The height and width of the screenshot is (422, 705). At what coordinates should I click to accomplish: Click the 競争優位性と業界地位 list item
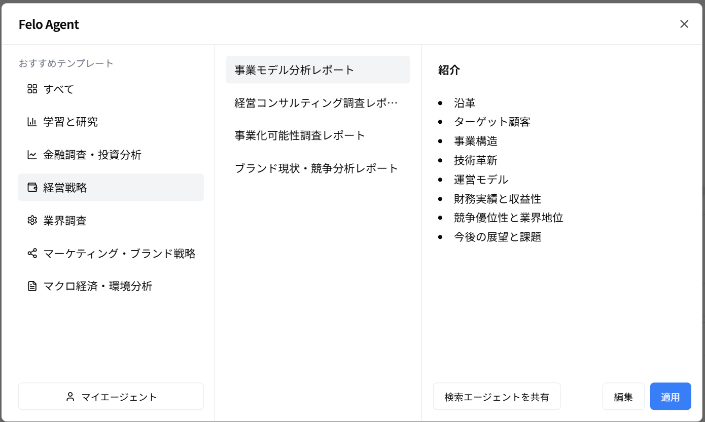pyautogui.click(x=509, y=218)
